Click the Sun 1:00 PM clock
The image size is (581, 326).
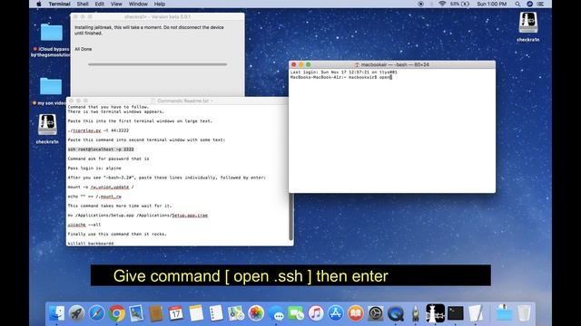point(492,4)
